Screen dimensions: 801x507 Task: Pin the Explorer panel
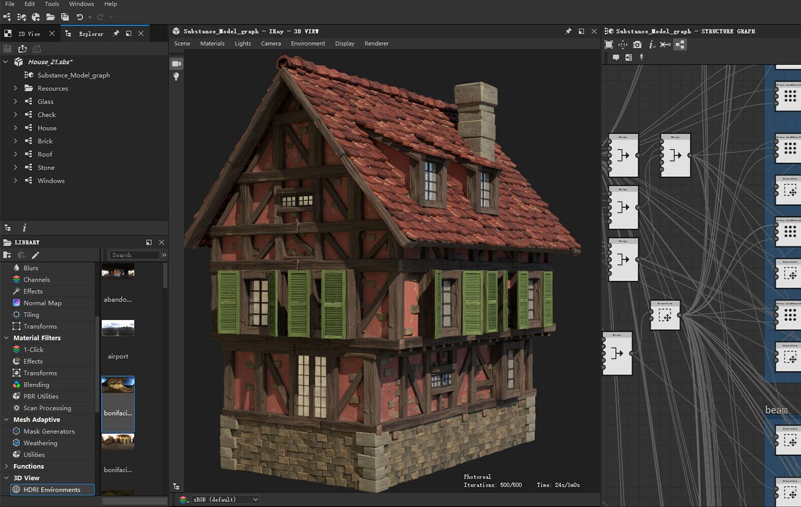pyautogui.click(x=115, y=34)
